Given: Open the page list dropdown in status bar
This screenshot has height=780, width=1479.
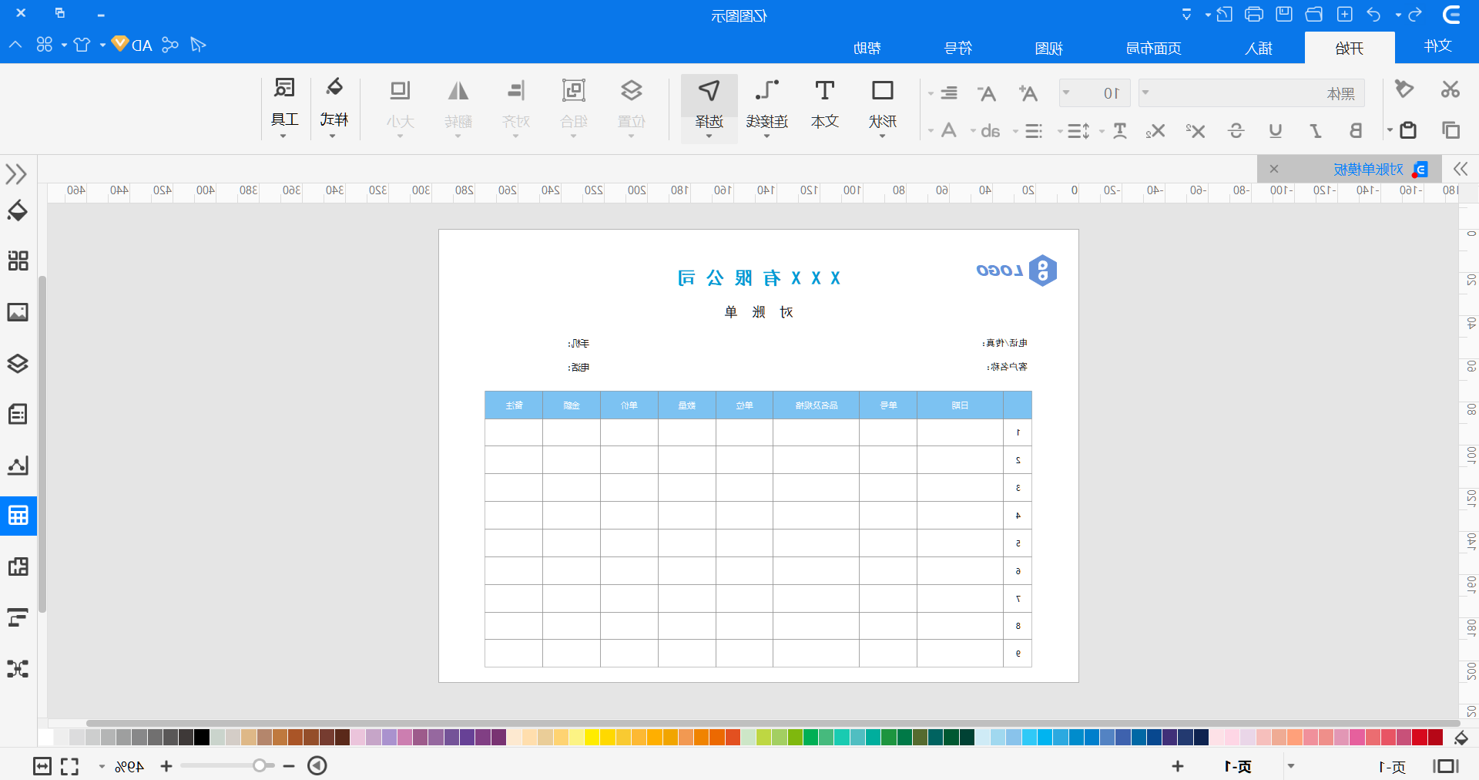Looking at the screenshot, I should 1291,766.
